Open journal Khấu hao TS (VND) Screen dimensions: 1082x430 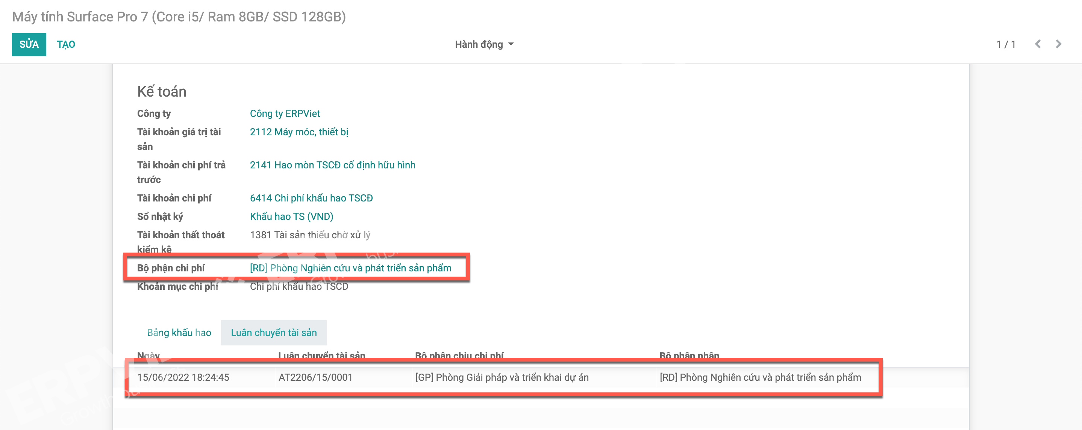(291, 217)
